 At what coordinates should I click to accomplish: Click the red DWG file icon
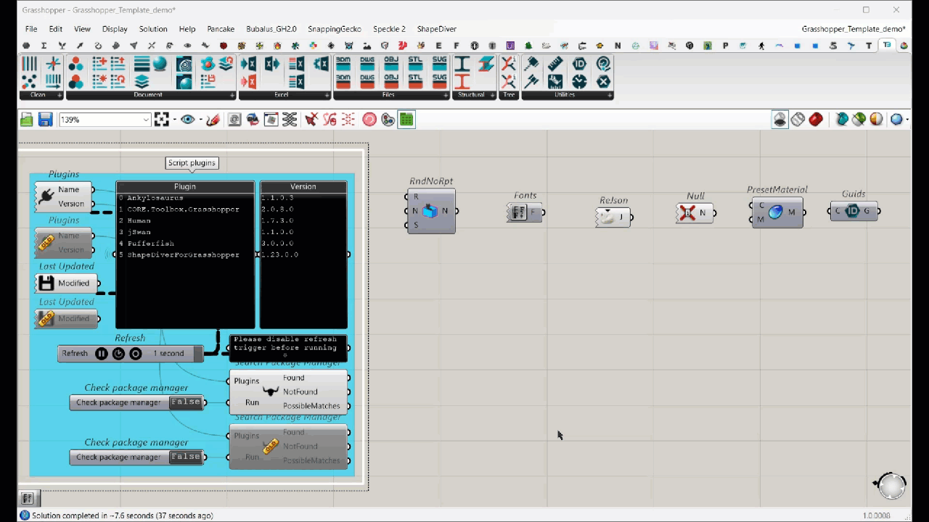click(367, 80)
